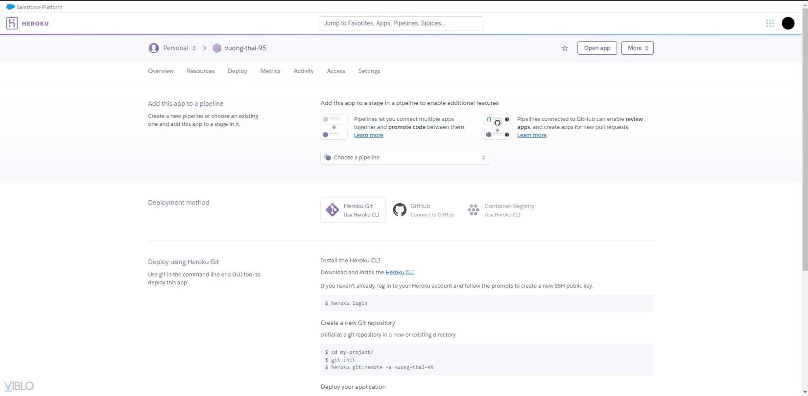
Task: Focus the Jump to Favorites search field
Action: click(x=401, y=23)
